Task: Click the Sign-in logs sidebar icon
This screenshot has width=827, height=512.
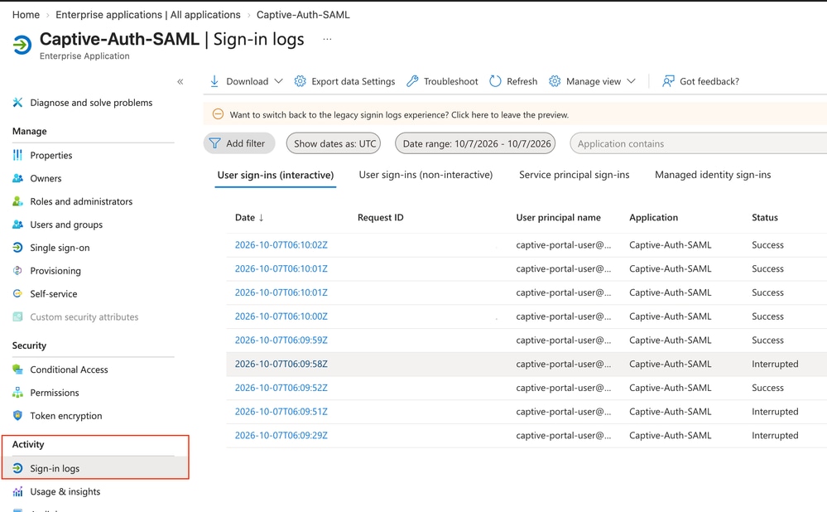Action: pos(17,468)
